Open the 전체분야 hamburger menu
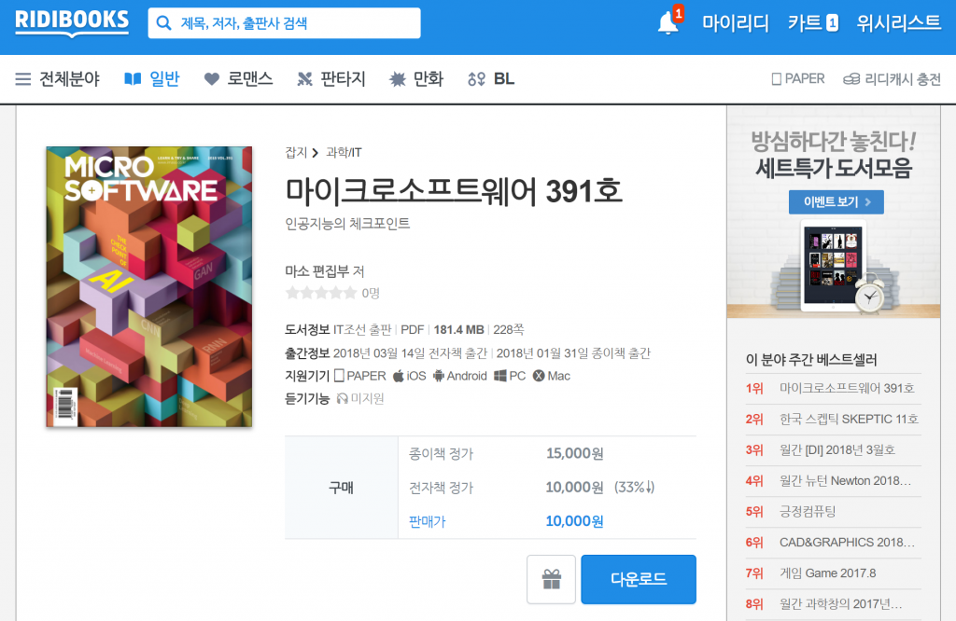Screen dimensions: 956x621 pos(57,79)
